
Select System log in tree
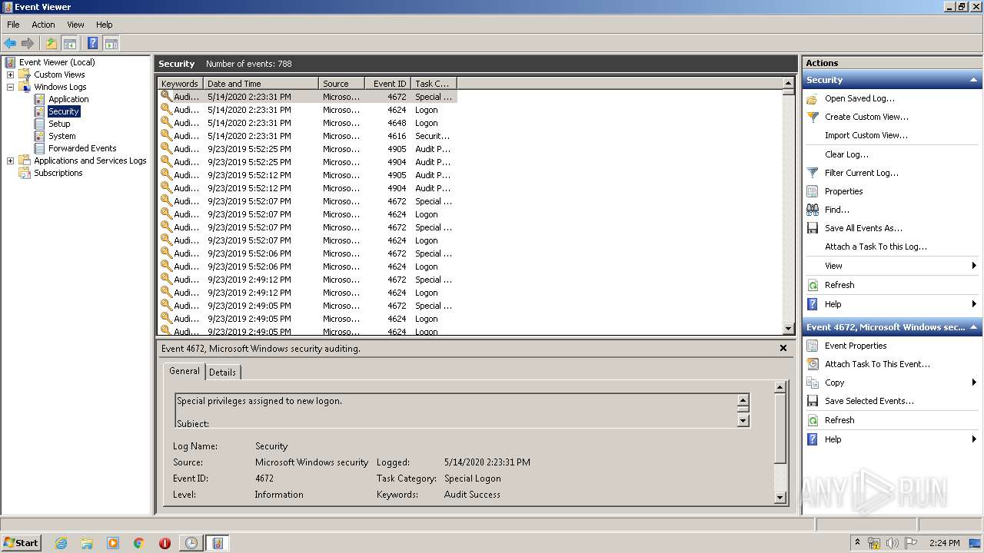(61, 136)
